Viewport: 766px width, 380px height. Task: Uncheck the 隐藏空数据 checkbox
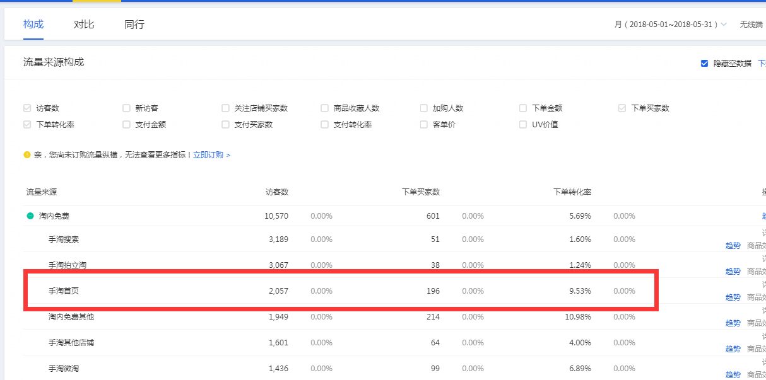point(704,63)
